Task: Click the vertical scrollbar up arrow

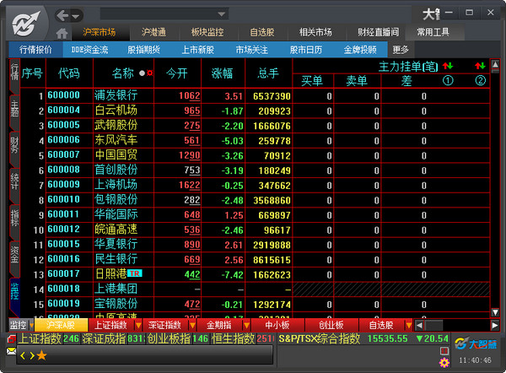Action: 495,66
